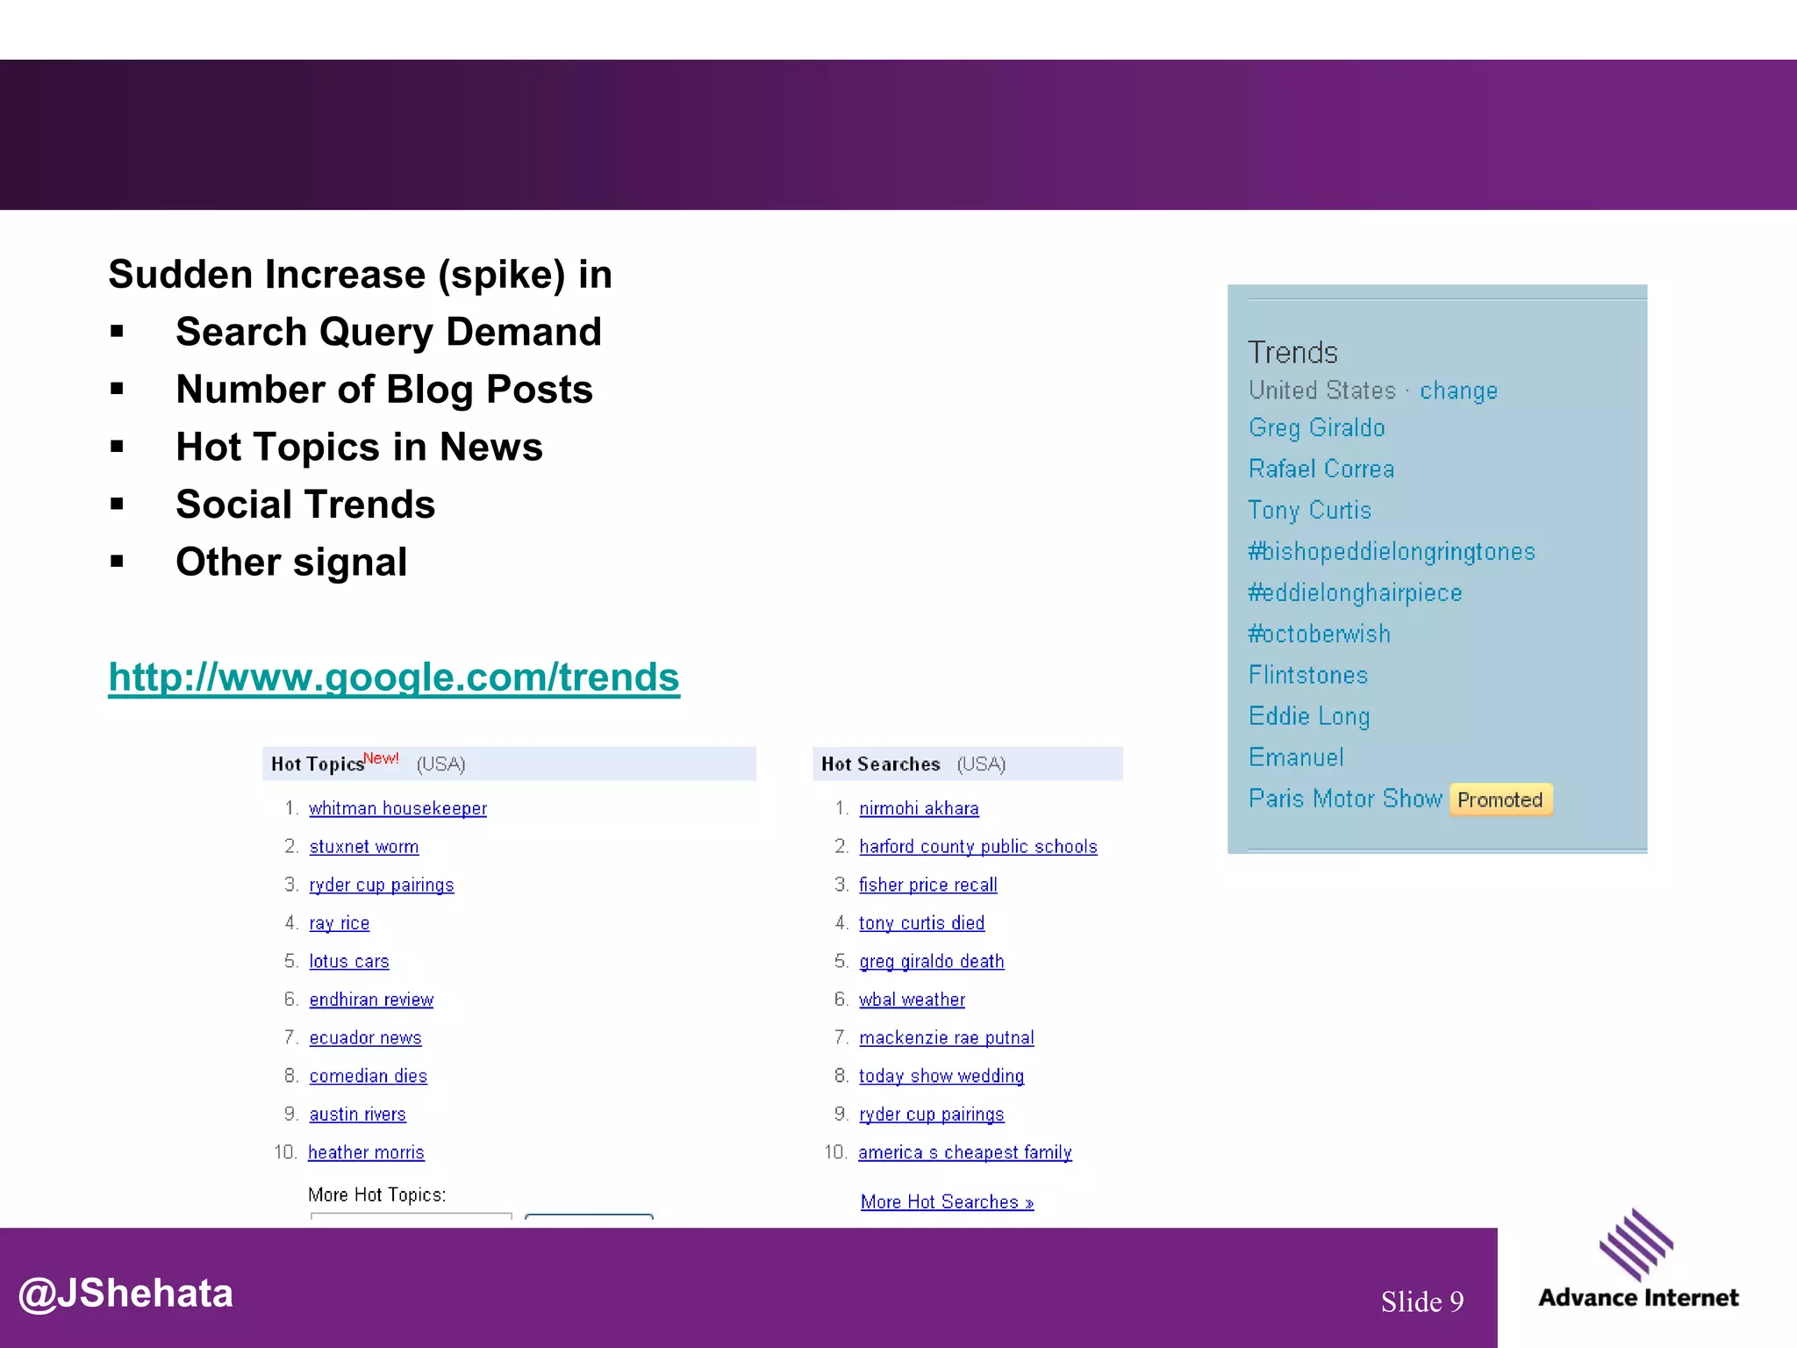Select 'tony curtis died' hot search

click(x=922, y=923)
